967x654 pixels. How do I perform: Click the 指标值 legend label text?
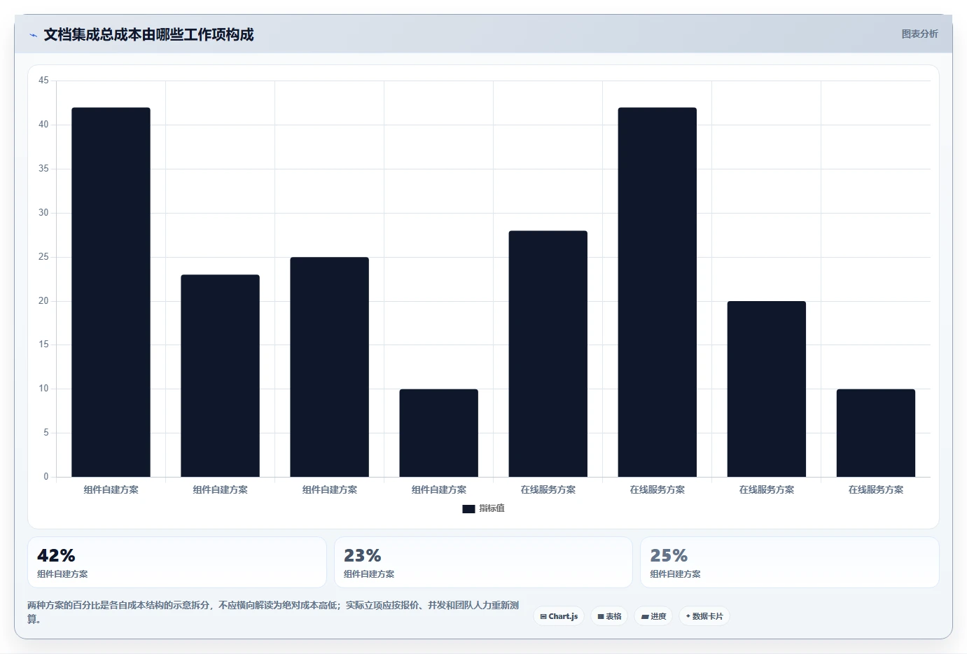point(492,508)
